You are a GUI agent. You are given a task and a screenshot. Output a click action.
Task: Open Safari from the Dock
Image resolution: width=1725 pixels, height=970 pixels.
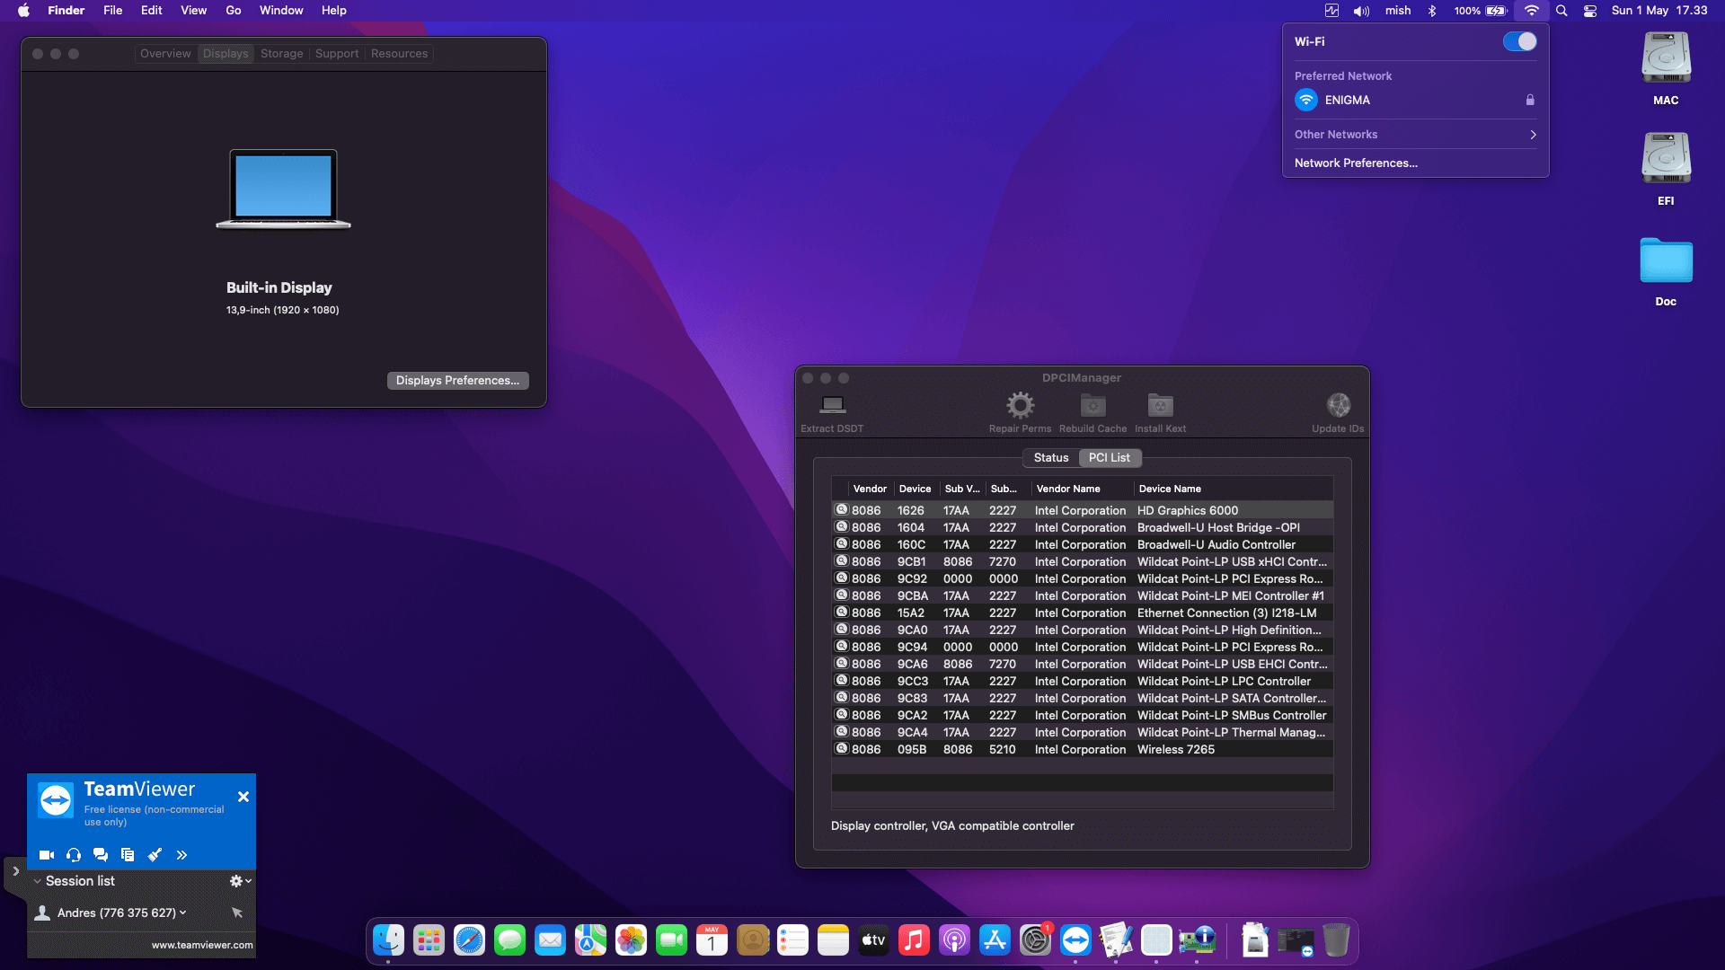469,940
